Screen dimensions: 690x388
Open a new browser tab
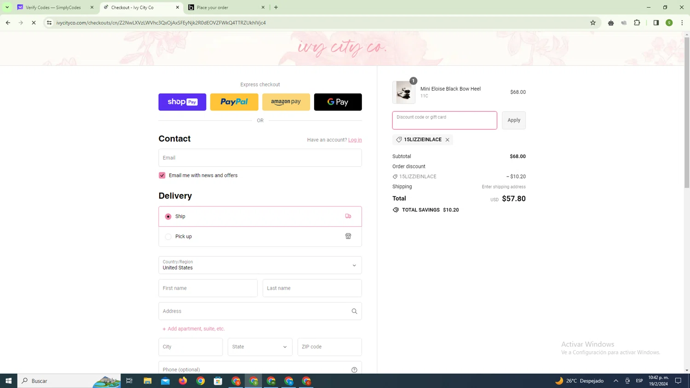point(276,7)
